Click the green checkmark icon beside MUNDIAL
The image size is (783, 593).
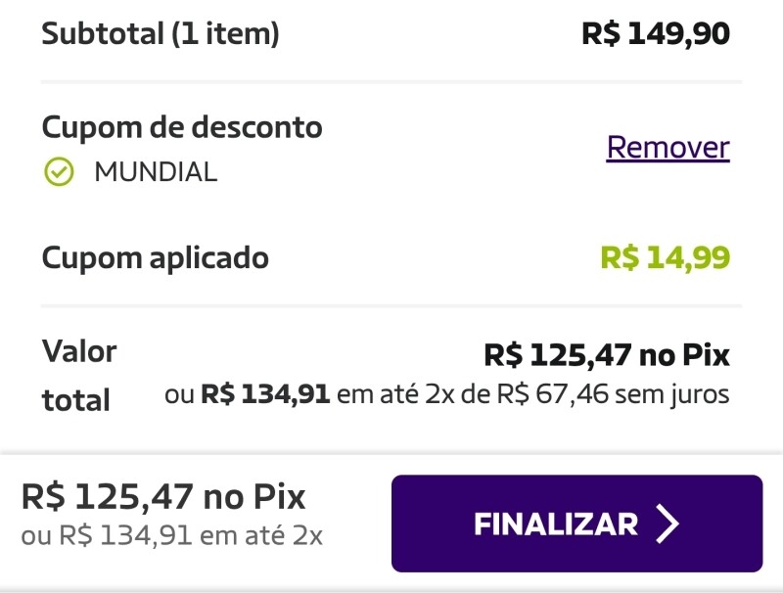60,173
